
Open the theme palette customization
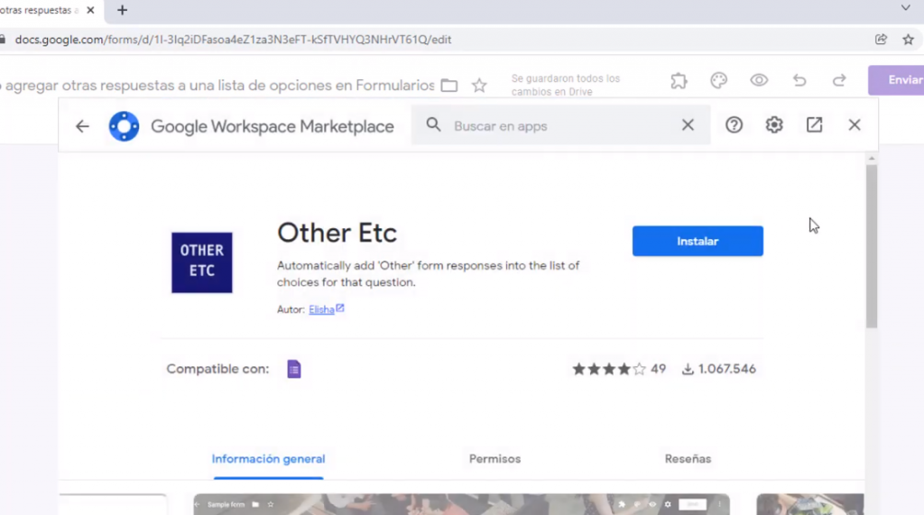719,80
